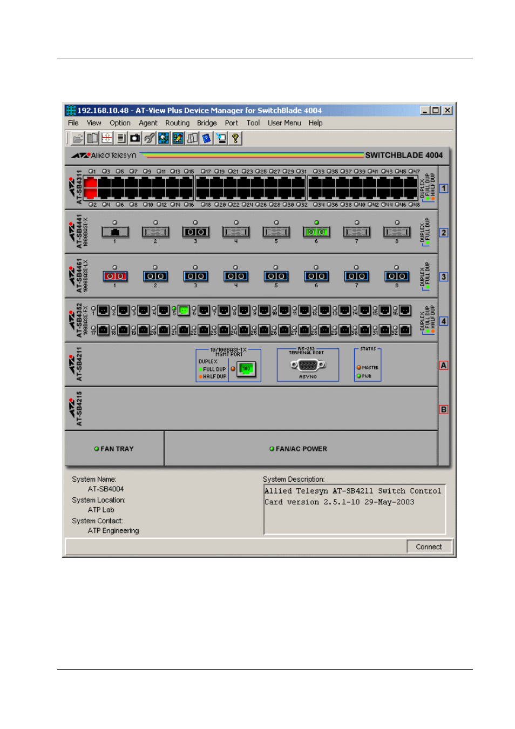The image size is (515, 729).
Task: Click the camera snapshot toolbar icon
Action: pyautogui.click(x=135, y=138)
